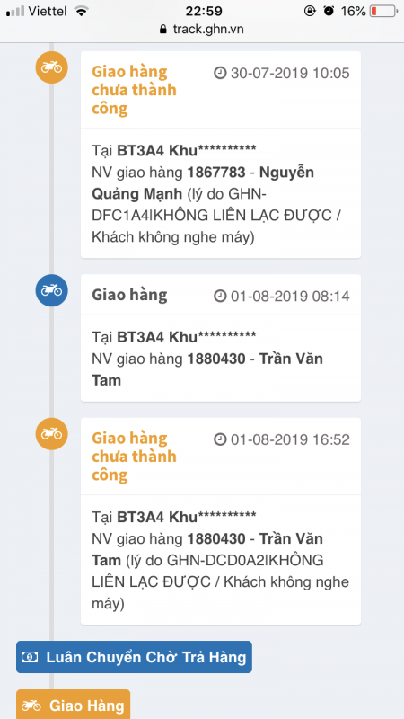Viewport: 404px width, 719px height.
Task: Select the Giao hàng heading dated 01-08-2019 08:14
Action: click(x=129, y=295)
